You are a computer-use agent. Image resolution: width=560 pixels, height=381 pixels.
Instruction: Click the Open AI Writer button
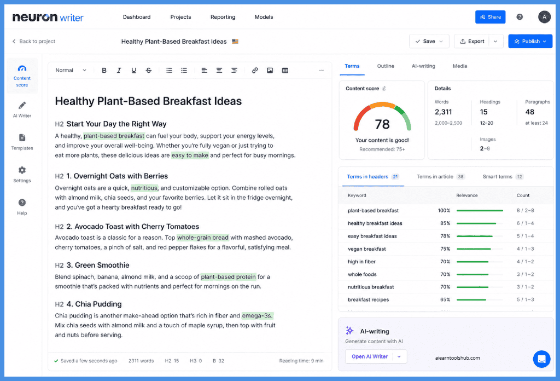[x=369, y=356]
